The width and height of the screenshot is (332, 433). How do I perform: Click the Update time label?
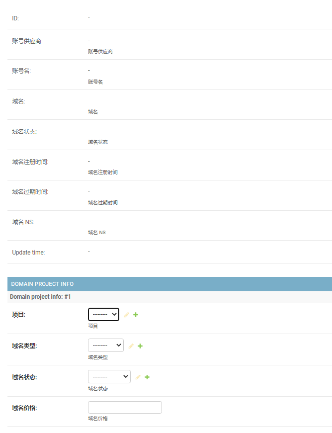coord(28,253)
